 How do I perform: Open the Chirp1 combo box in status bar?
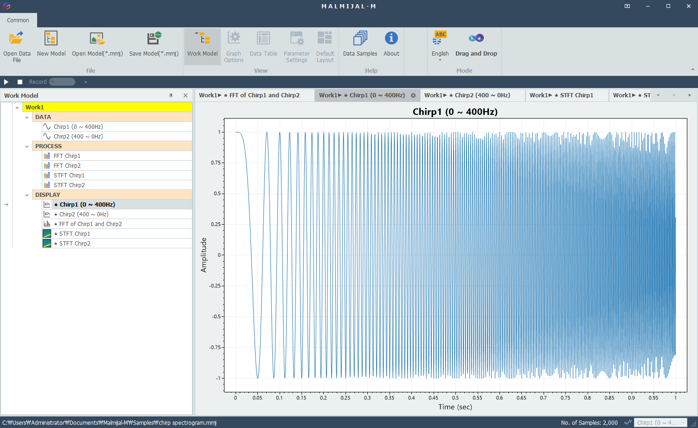point(661,422)
